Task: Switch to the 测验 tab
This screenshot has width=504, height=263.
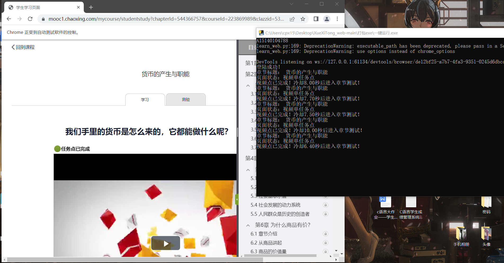Action: point(186,99)
